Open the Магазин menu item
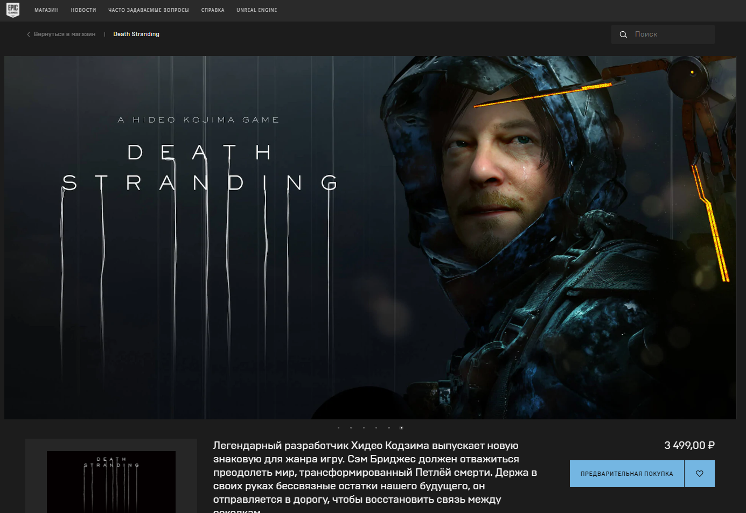The height and width of the screenshot is (513, 746). tap(46, 10)
